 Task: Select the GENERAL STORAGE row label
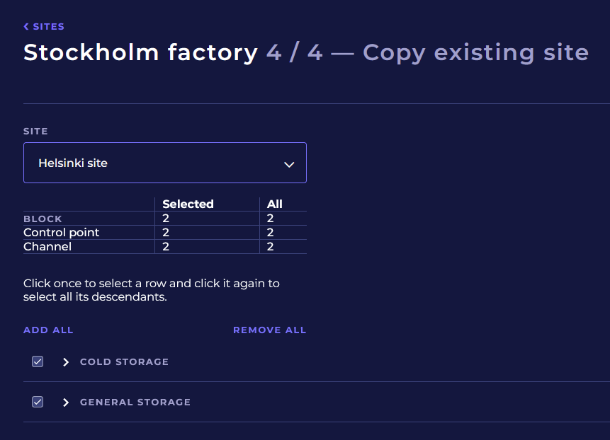coord(135,403)
